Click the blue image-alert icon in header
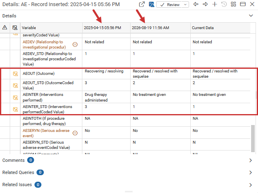 (x=151, y=4)
